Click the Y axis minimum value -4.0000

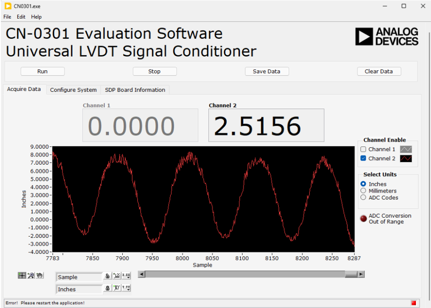click(x=38, y=252)
